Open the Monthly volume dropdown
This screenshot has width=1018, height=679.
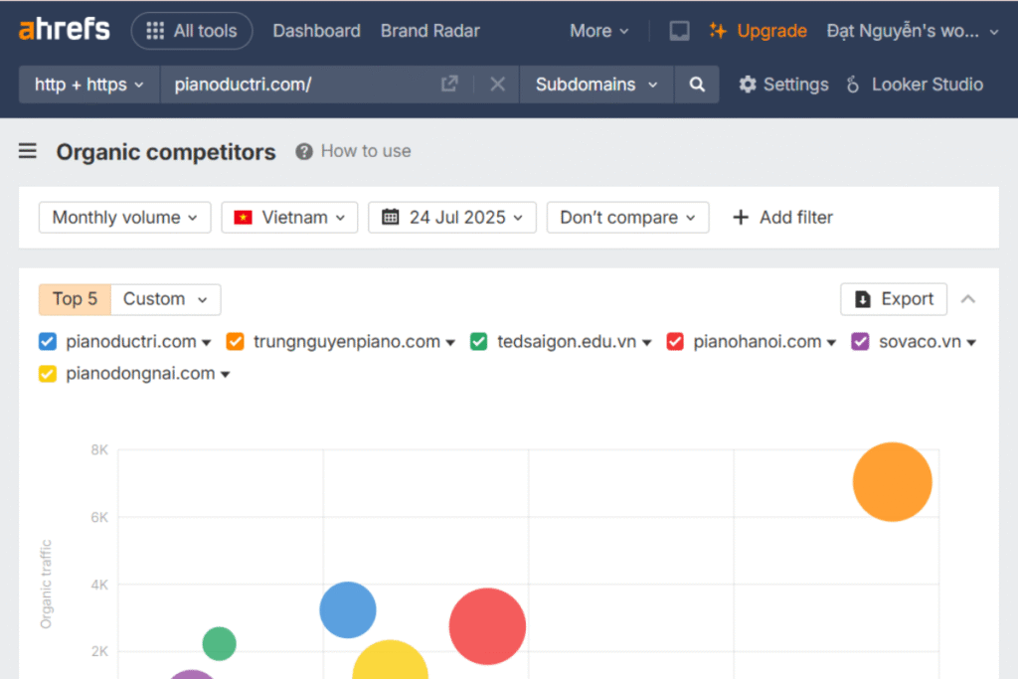tap(125, 218)
